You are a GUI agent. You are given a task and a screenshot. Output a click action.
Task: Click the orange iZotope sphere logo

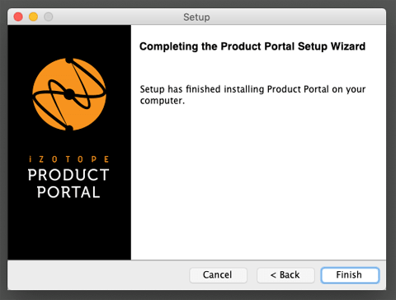click(x=69, y=94)
